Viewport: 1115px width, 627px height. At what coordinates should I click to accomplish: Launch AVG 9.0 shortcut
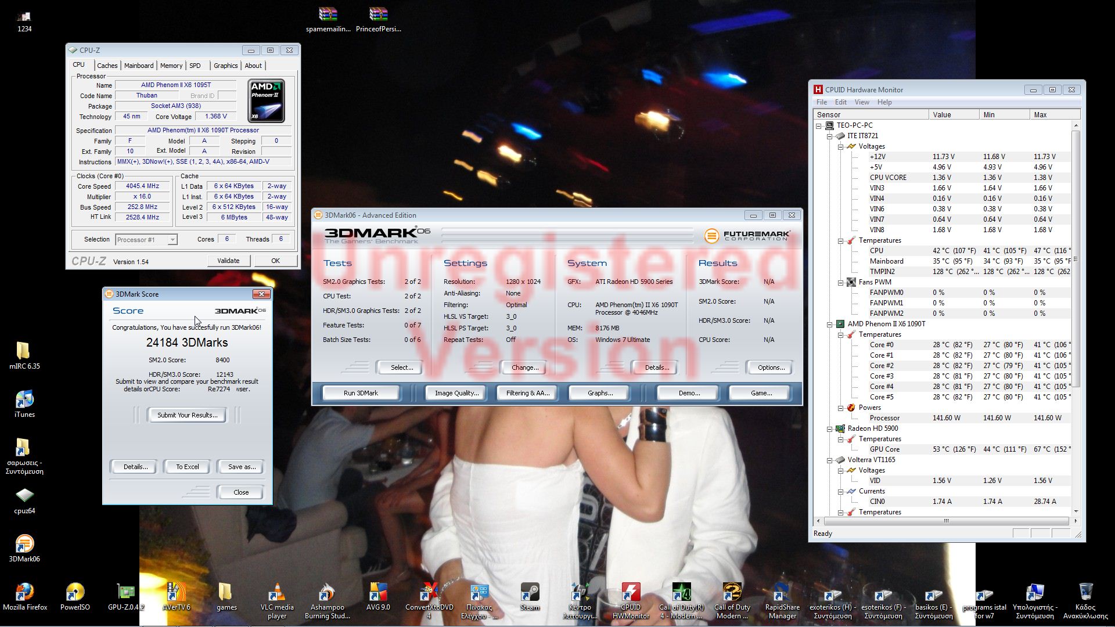click(x=378, y=597)
